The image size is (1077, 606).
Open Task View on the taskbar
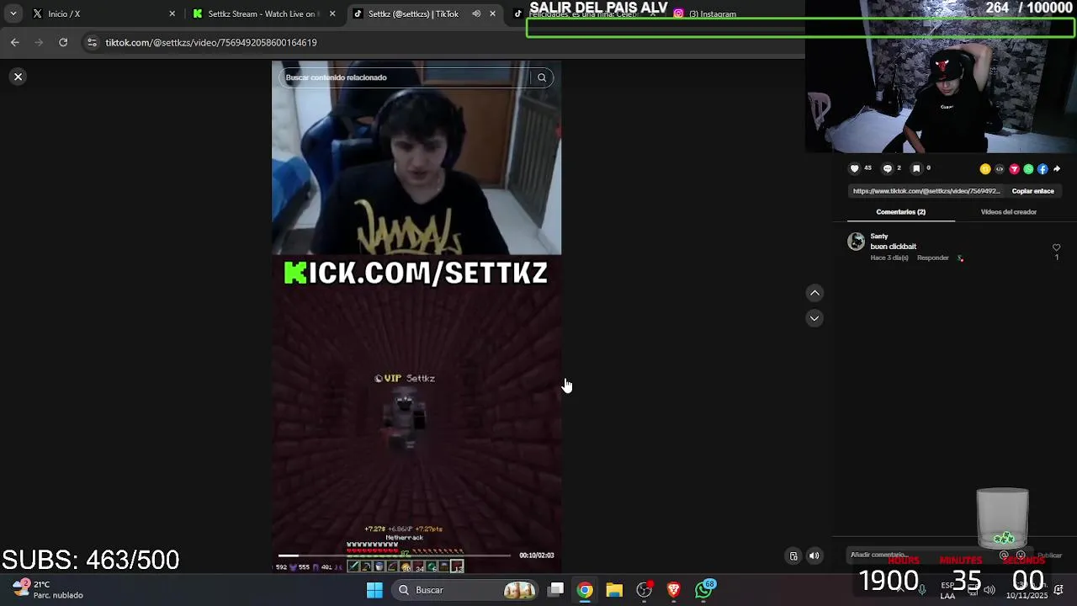[x=556, y=590]
